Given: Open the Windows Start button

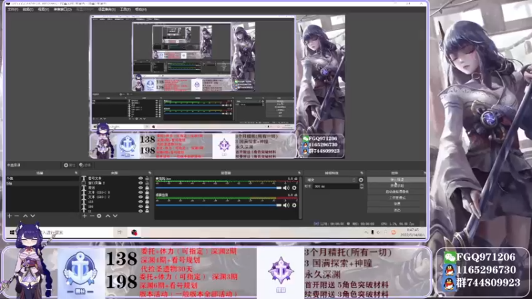Looking at the screenshot, I should point(12,232).
